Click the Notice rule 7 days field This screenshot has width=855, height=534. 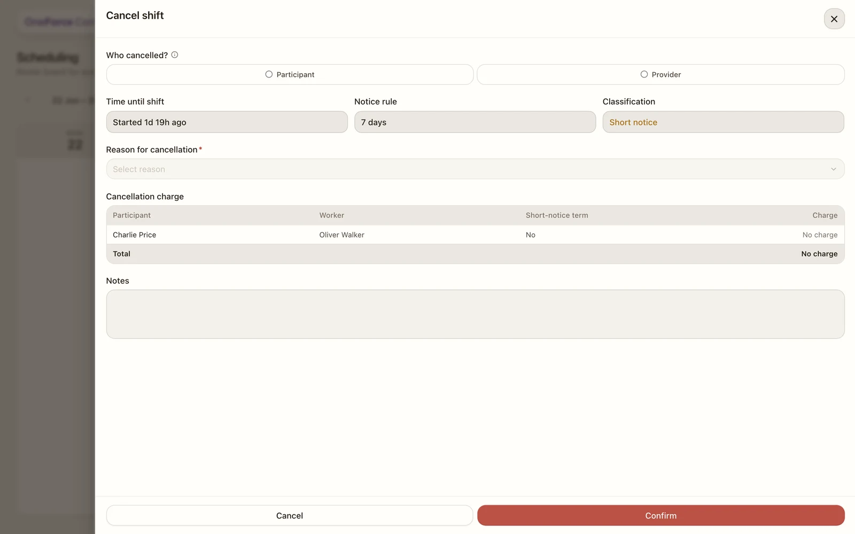click(x=475, y=122)
